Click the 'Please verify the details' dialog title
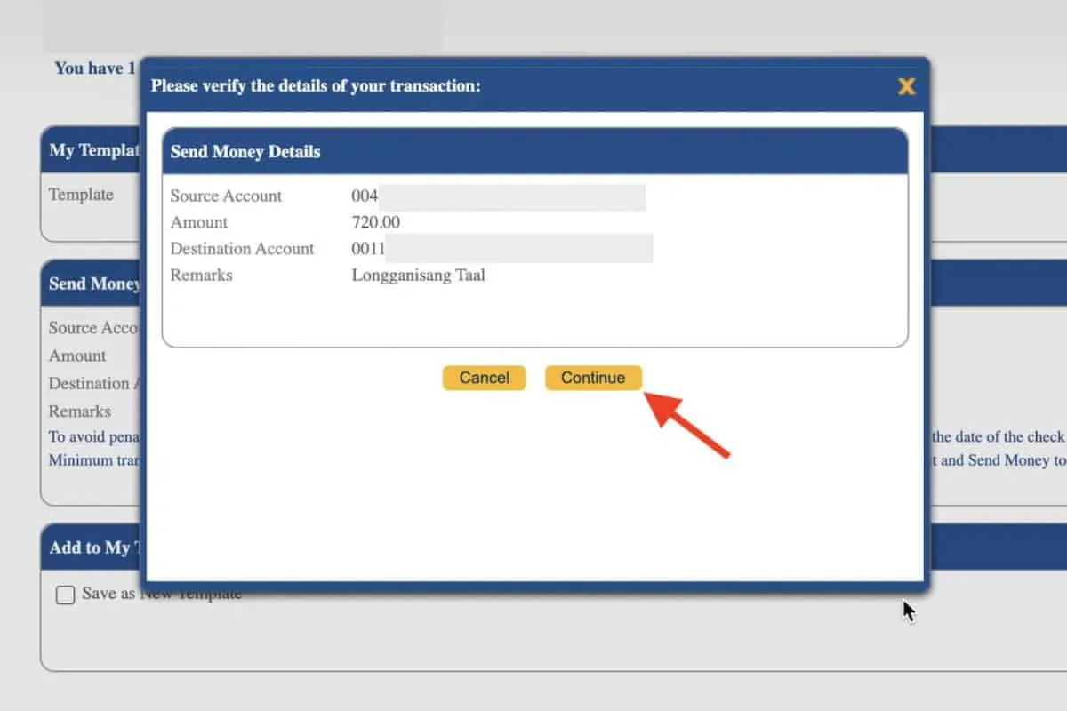 (x=316, y=86)
